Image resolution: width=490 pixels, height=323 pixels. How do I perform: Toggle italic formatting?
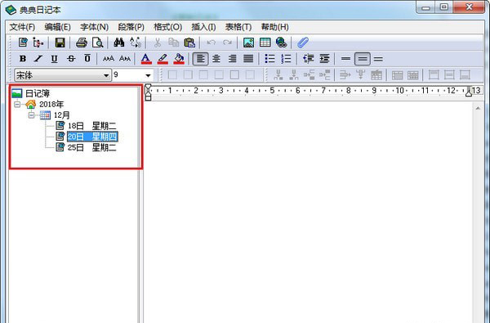pos(38,59)
